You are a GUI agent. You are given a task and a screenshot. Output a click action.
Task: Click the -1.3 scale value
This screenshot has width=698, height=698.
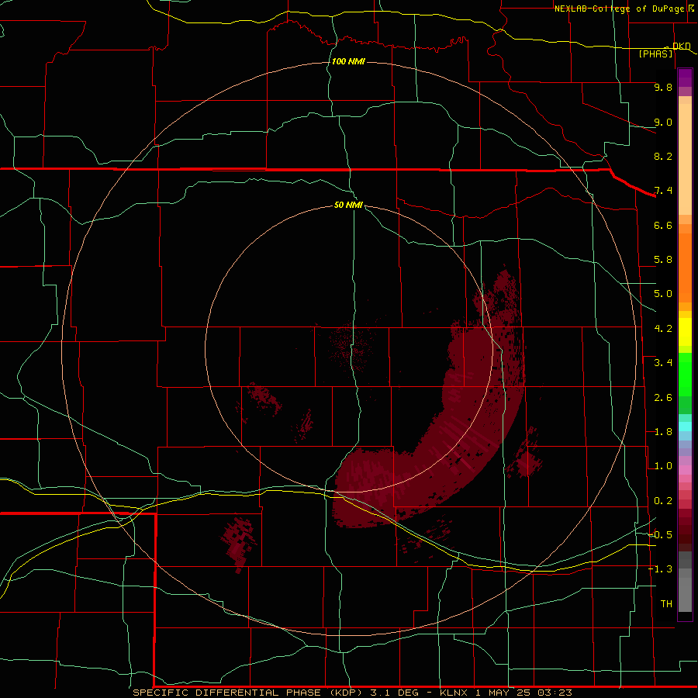click(661, 569)
